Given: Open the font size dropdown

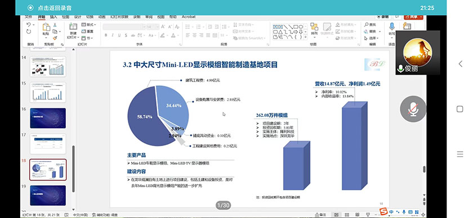Looking at the screenshot, I should pyautogui.click(x=157, y=27).
